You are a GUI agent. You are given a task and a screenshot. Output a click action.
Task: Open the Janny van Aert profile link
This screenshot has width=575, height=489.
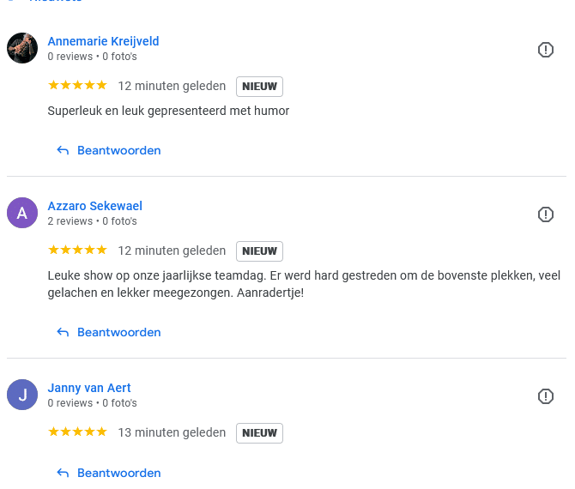tap(89, 388)
